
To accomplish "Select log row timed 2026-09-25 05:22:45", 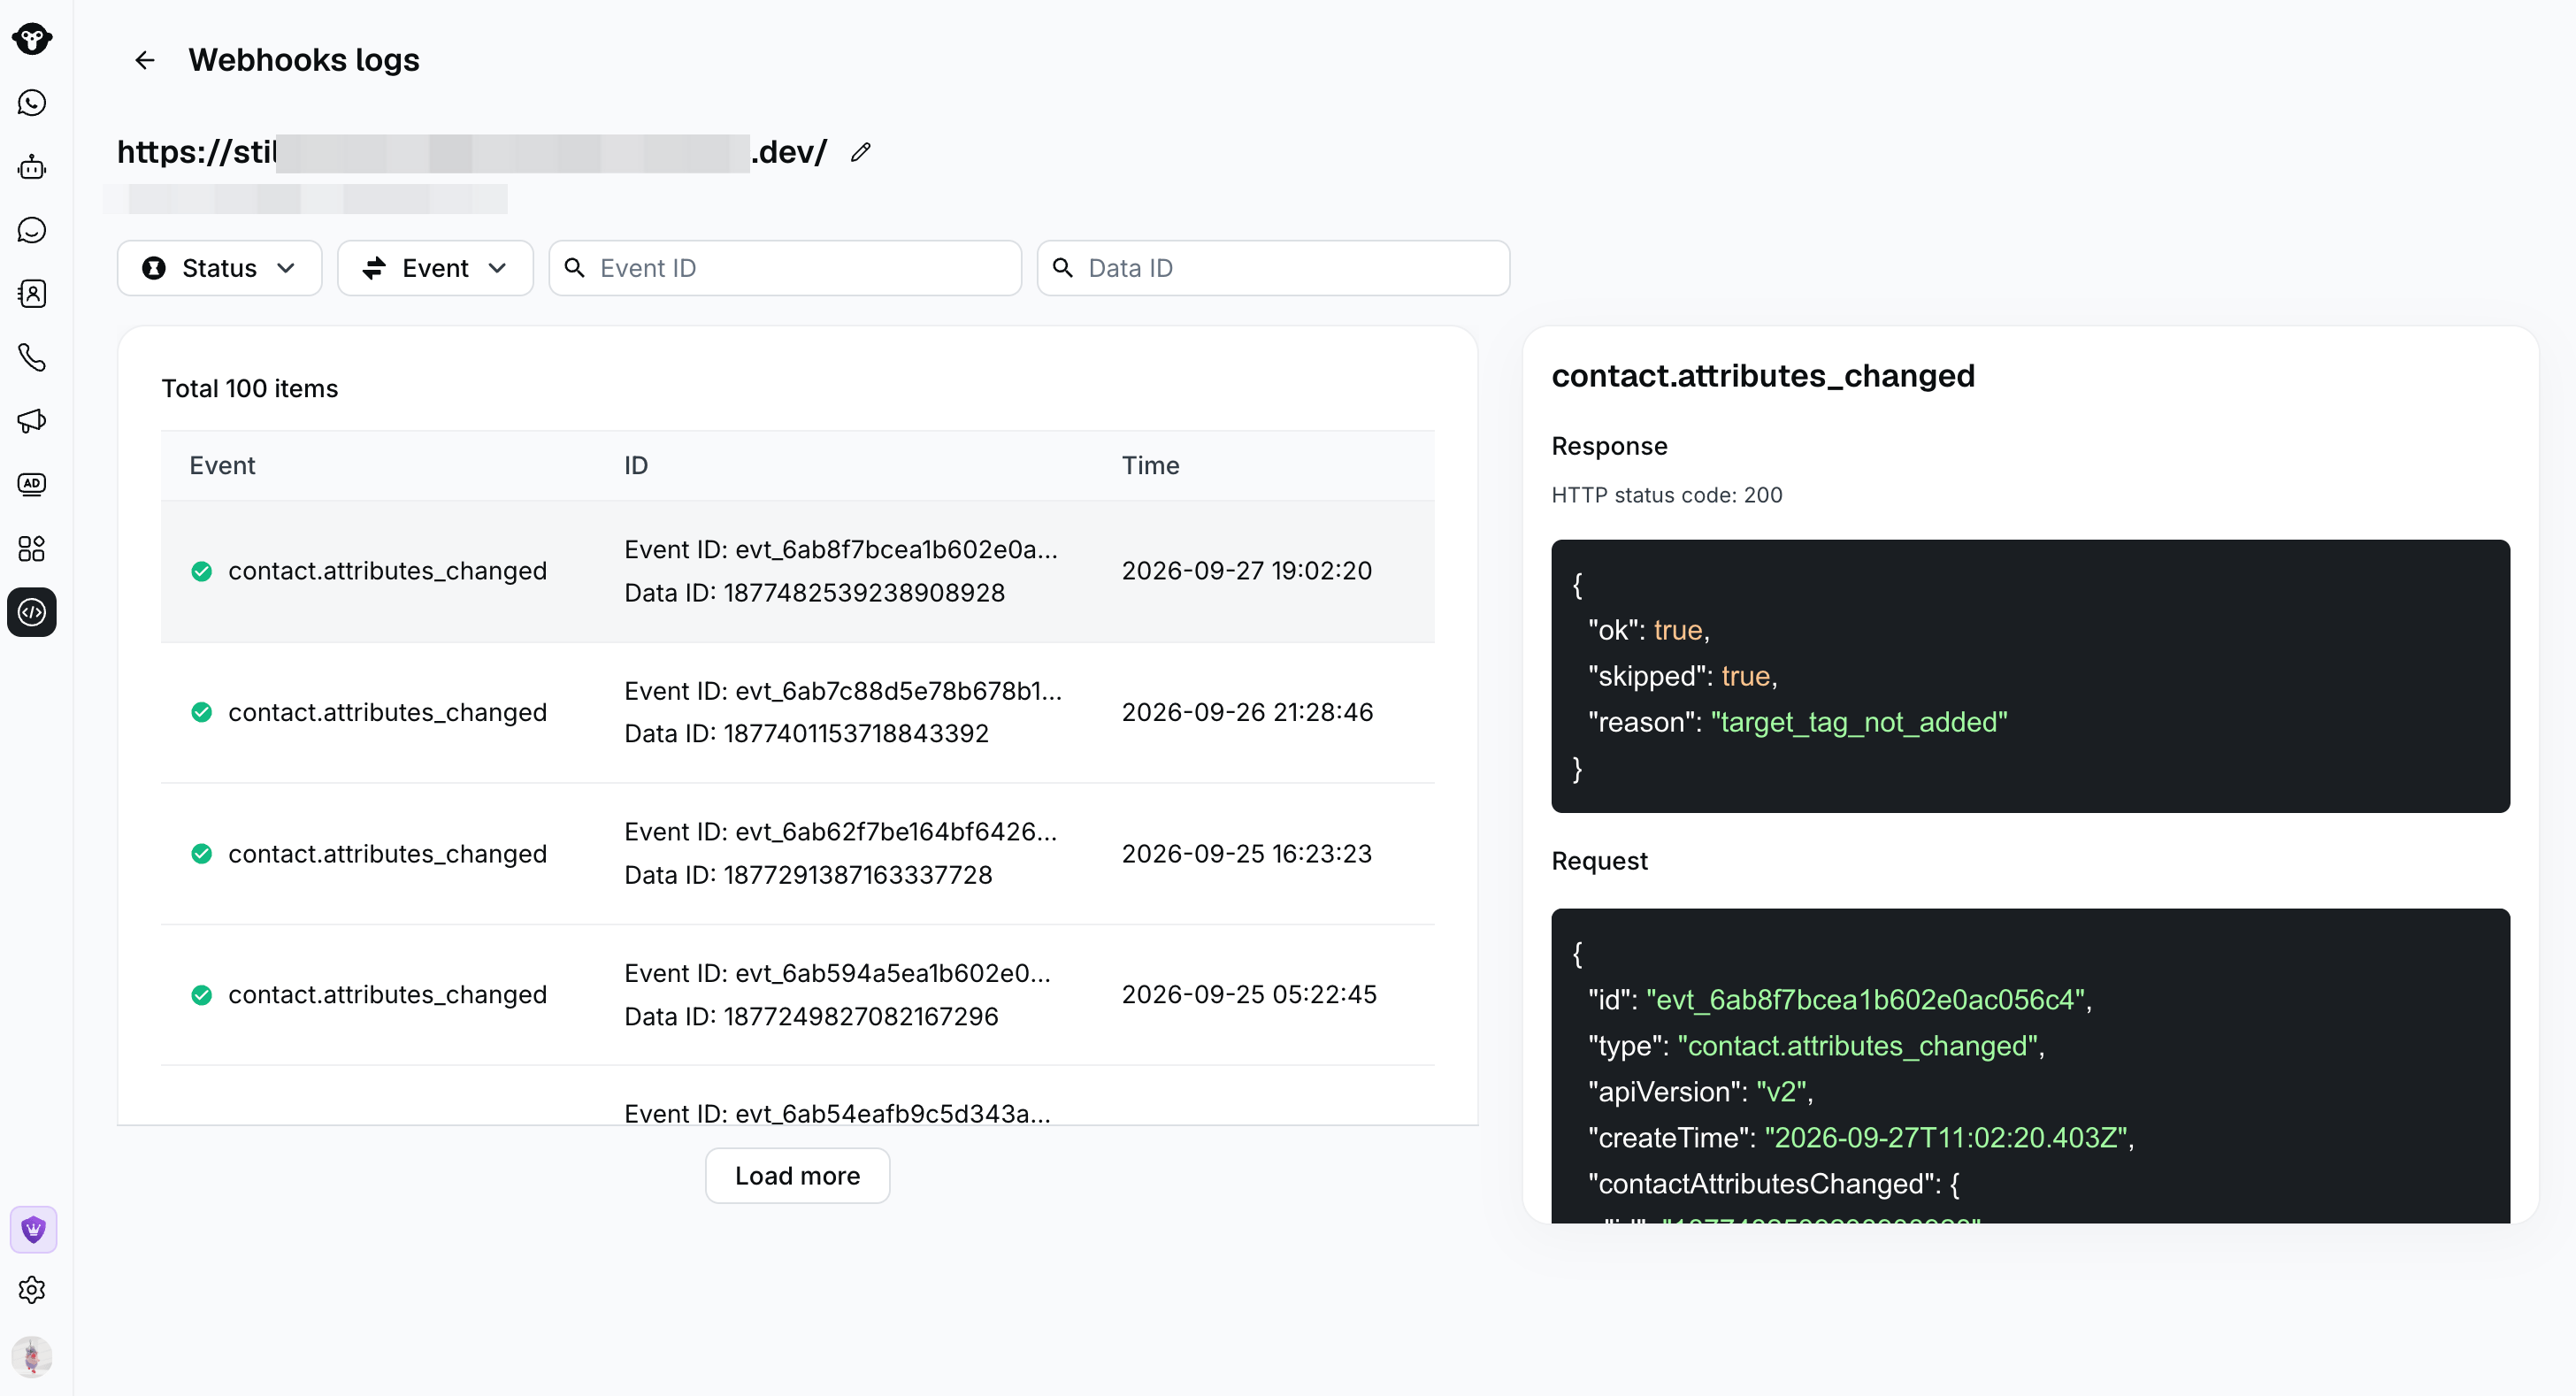I will [x=797, y=995].
